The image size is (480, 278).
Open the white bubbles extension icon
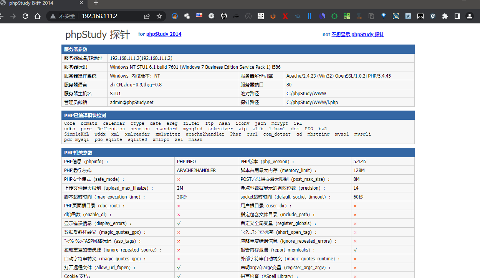[187, 16]
